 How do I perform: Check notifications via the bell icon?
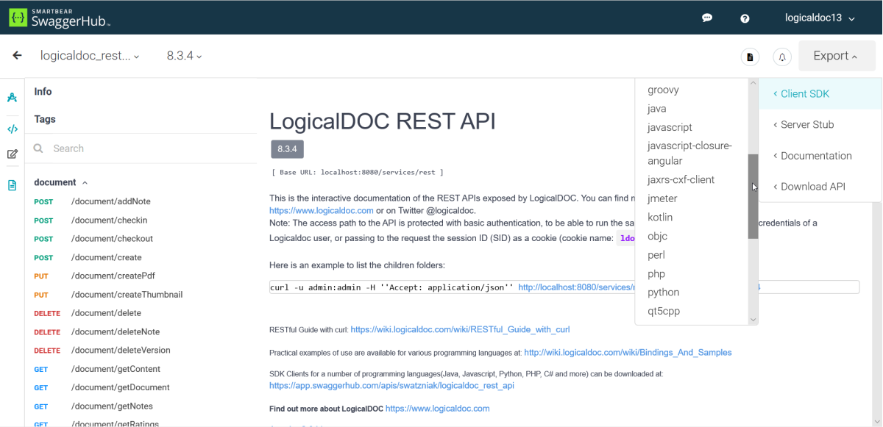781,57
